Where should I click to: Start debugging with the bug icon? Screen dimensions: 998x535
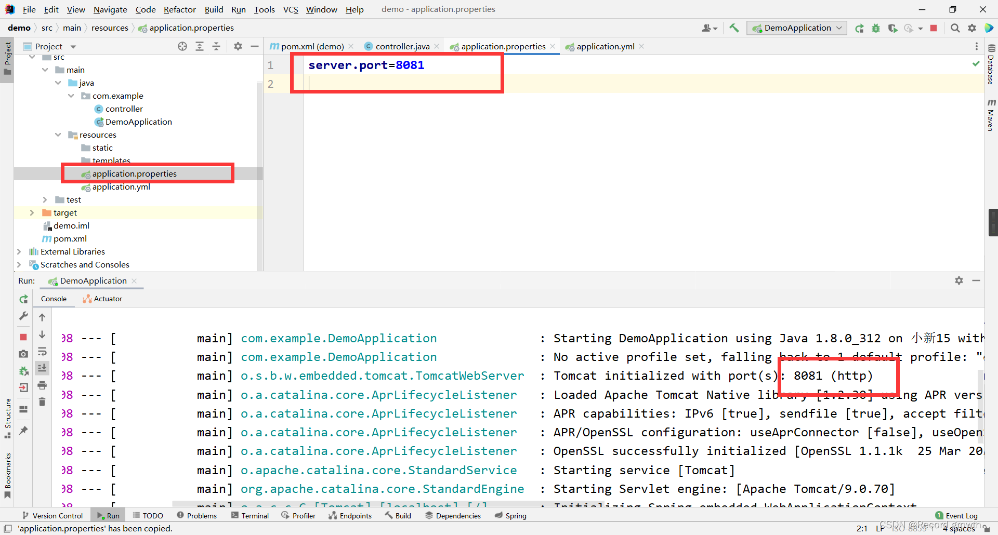tap(876, 28)
